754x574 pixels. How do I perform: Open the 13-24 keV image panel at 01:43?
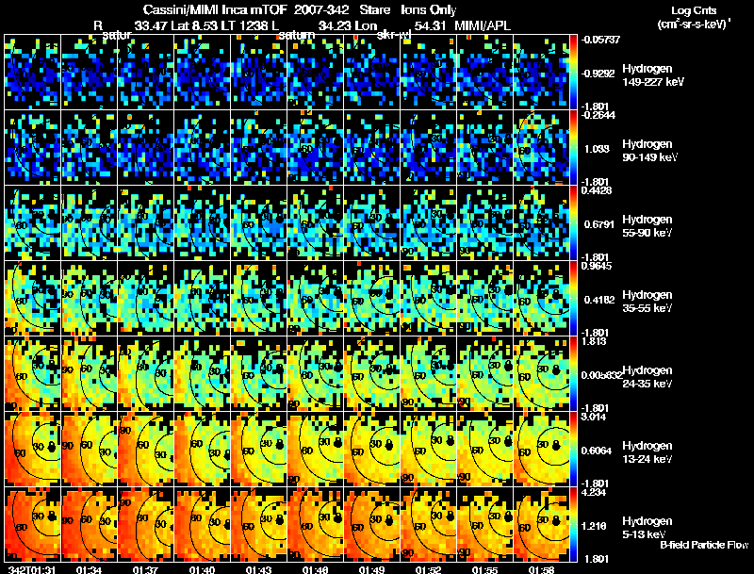(258, 449)
